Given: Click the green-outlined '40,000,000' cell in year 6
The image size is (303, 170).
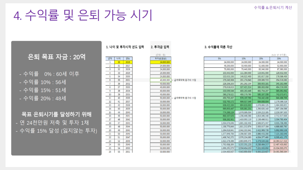Looking at the screenshot, I should point(160,80).
